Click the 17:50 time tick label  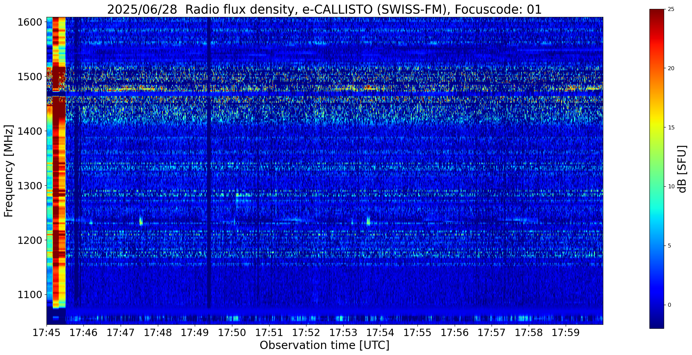[x=232, y=333]
